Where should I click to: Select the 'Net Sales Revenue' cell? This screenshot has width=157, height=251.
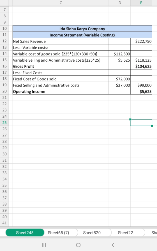[x=61, y=41]
